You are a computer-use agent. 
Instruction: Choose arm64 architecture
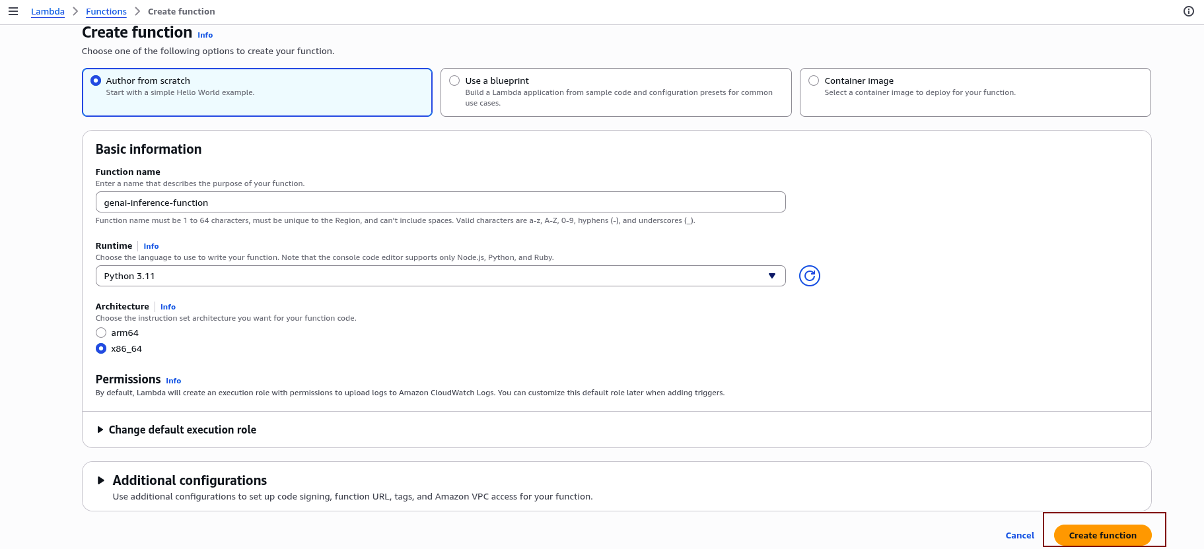pyautogui.click(x=101, y=333)
